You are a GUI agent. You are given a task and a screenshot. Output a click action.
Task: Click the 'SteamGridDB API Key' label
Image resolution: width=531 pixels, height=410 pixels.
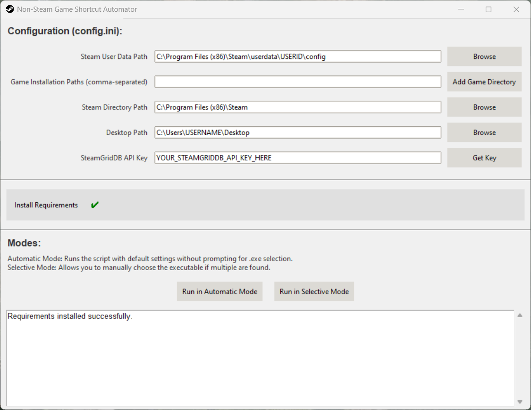tap(114, 158)
